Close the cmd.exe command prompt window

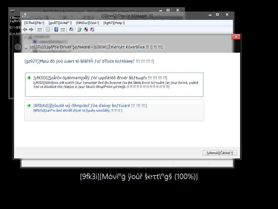coord(178,10)
